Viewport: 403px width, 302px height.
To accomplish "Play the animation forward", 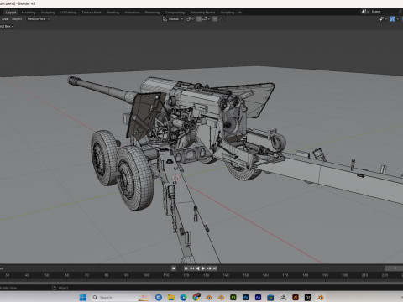I will coord(203,268).
